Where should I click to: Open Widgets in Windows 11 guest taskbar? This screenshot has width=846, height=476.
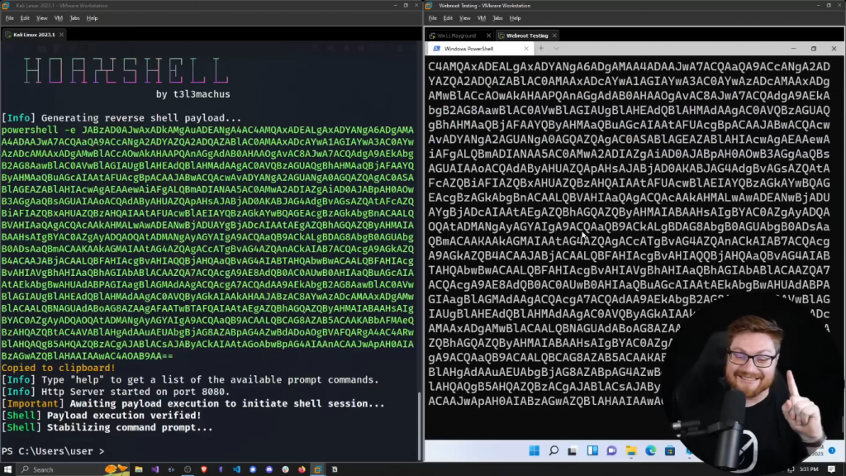point(592,450)
